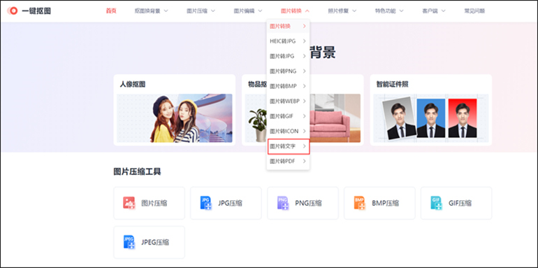The height and width of the screenshot is (268, 538).
Task: Click the JPG压缩 file icon
Action: (x=205, y=203)
